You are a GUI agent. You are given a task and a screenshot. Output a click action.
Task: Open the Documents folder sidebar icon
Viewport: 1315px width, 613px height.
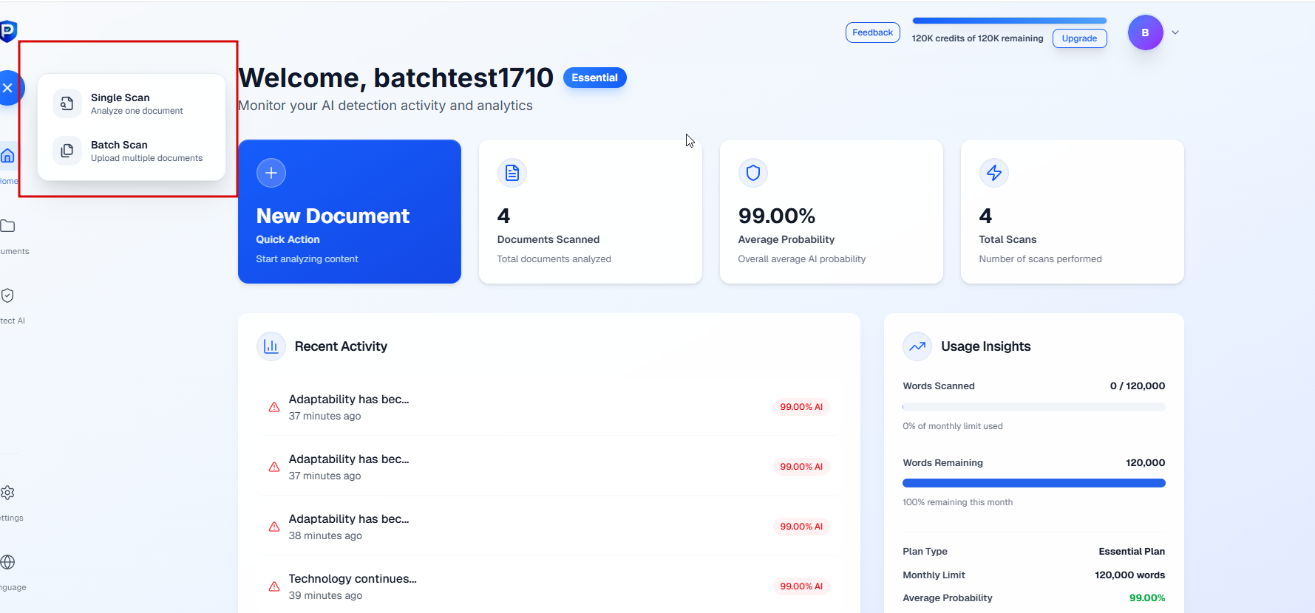click(x=7, y=226)
